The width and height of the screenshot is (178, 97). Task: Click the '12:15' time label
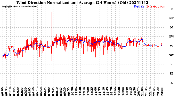click(84, 92)
